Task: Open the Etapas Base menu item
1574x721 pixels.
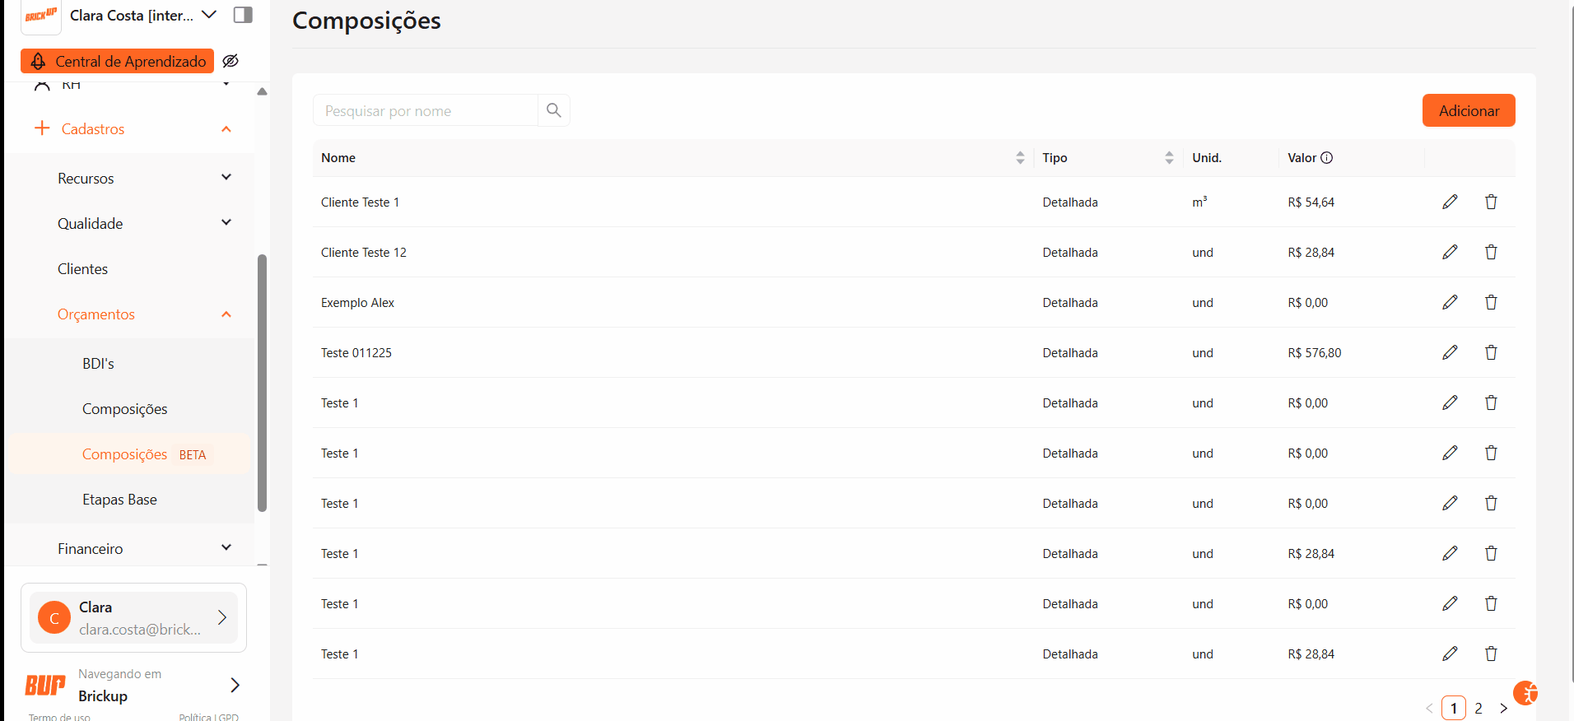Action: tap(119, 500)
